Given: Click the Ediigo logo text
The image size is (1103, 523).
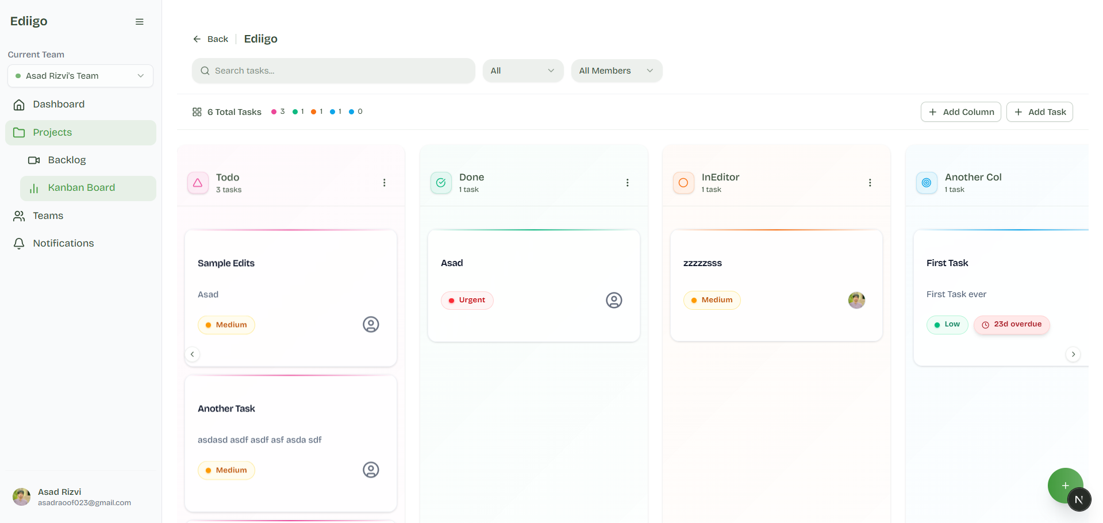Looking at the screenshot, I should 29,21.
